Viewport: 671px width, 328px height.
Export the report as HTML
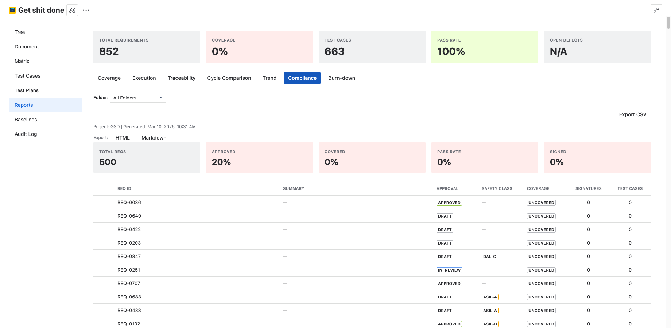[x=123, y=137]
